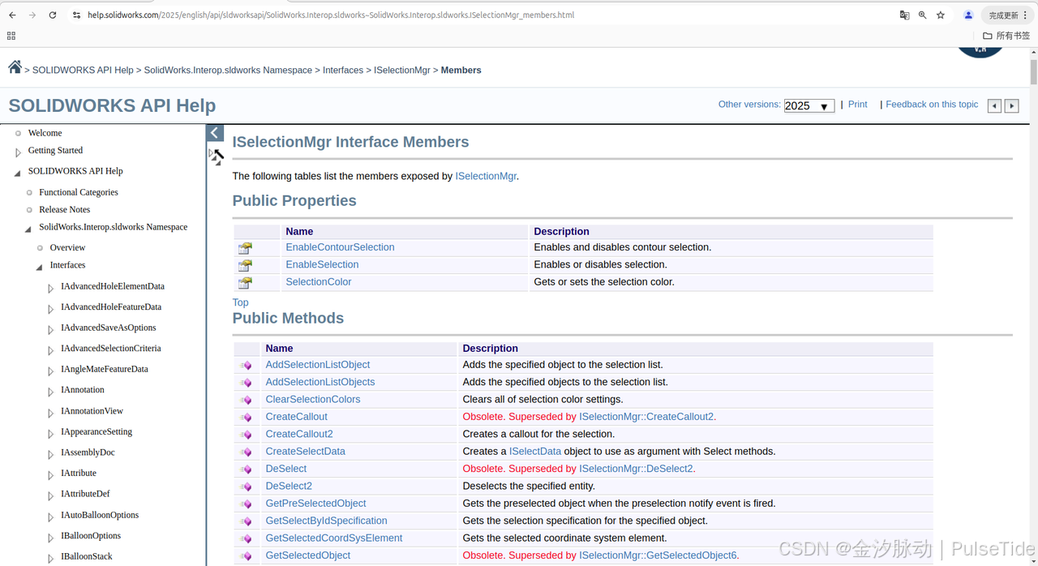This screenshot has width=1038, height=566.
Task: Go to next topic arrow button
Action: pos(1011,105)
